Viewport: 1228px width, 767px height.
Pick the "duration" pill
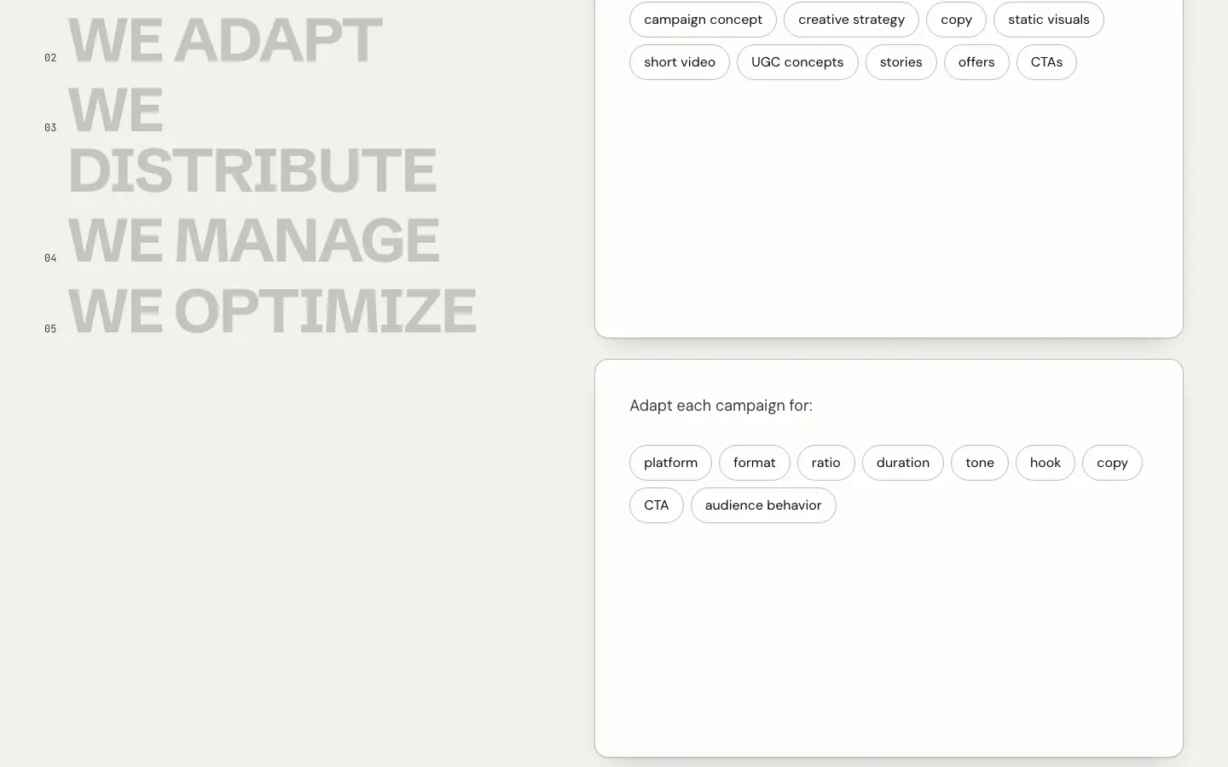click(903, 463)
